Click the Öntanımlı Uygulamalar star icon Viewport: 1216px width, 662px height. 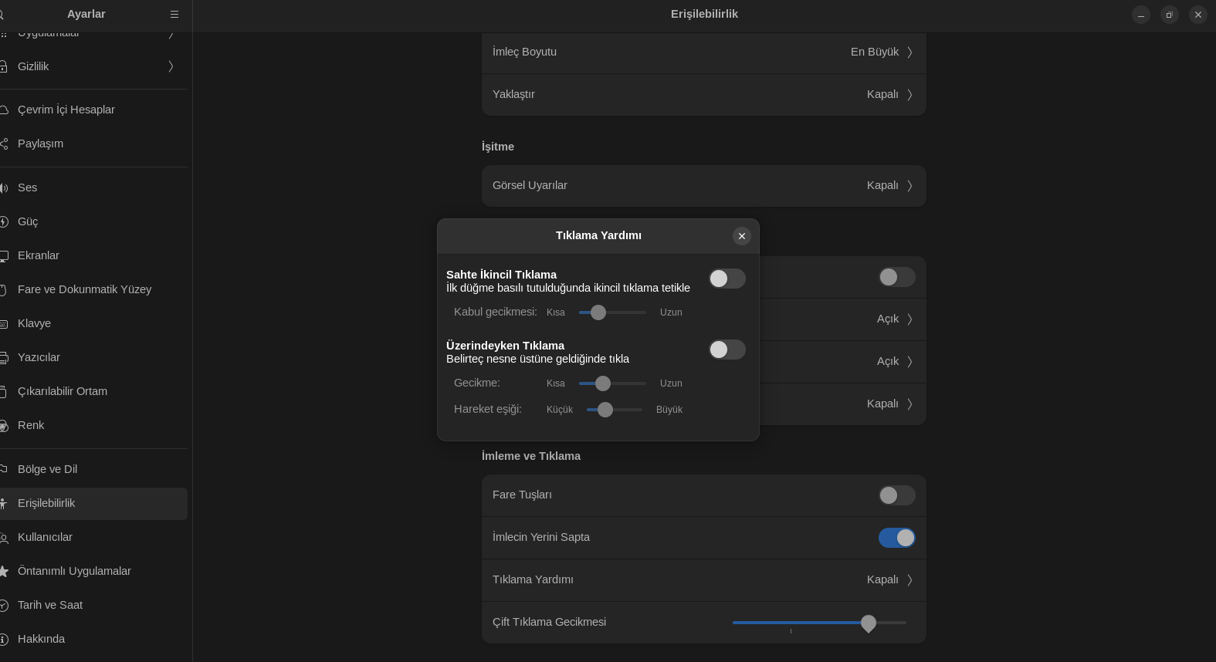tap(4, 572)
